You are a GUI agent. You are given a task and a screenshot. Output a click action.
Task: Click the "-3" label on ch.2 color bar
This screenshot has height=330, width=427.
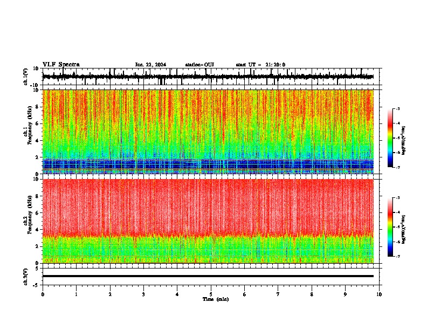397,198
